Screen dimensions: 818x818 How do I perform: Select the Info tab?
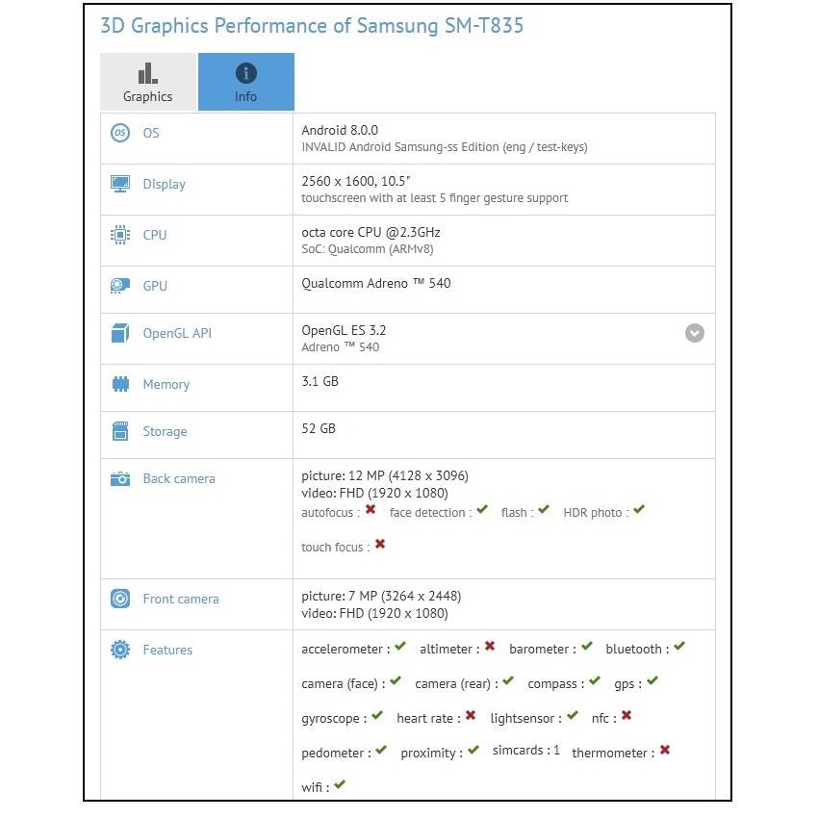pos(245,82)
